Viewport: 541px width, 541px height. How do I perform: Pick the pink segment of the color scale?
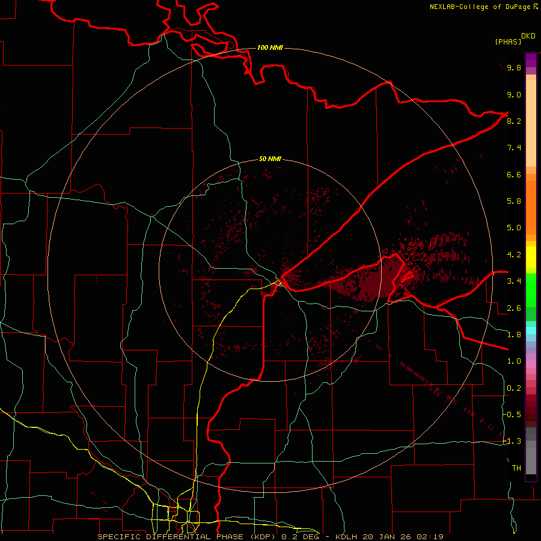(531, 364)
